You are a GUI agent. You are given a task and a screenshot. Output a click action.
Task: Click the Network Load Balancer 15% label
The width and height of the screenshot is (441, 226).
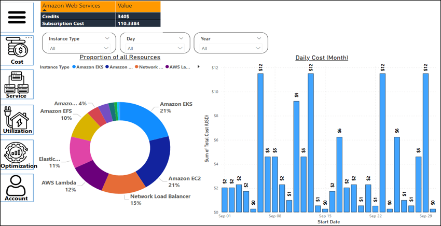pyautogui.click(x=160, y=200)
